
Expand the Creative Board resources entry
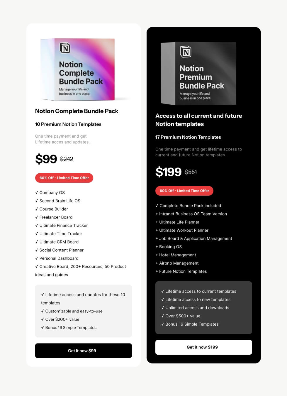81,266
